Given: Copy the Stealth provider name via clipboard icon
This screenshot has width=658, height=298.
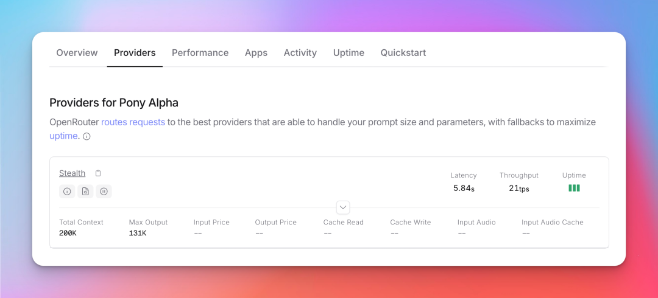Looking at the screenshot, I should tap(98, 173).
